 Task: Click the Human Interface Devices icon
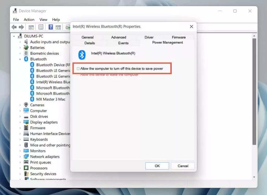(x=26, y=134)
